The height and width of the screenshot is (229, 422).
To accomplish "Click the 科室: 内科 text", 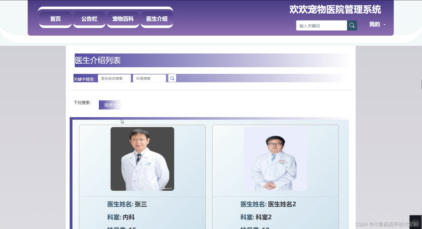I will [121, 217].
